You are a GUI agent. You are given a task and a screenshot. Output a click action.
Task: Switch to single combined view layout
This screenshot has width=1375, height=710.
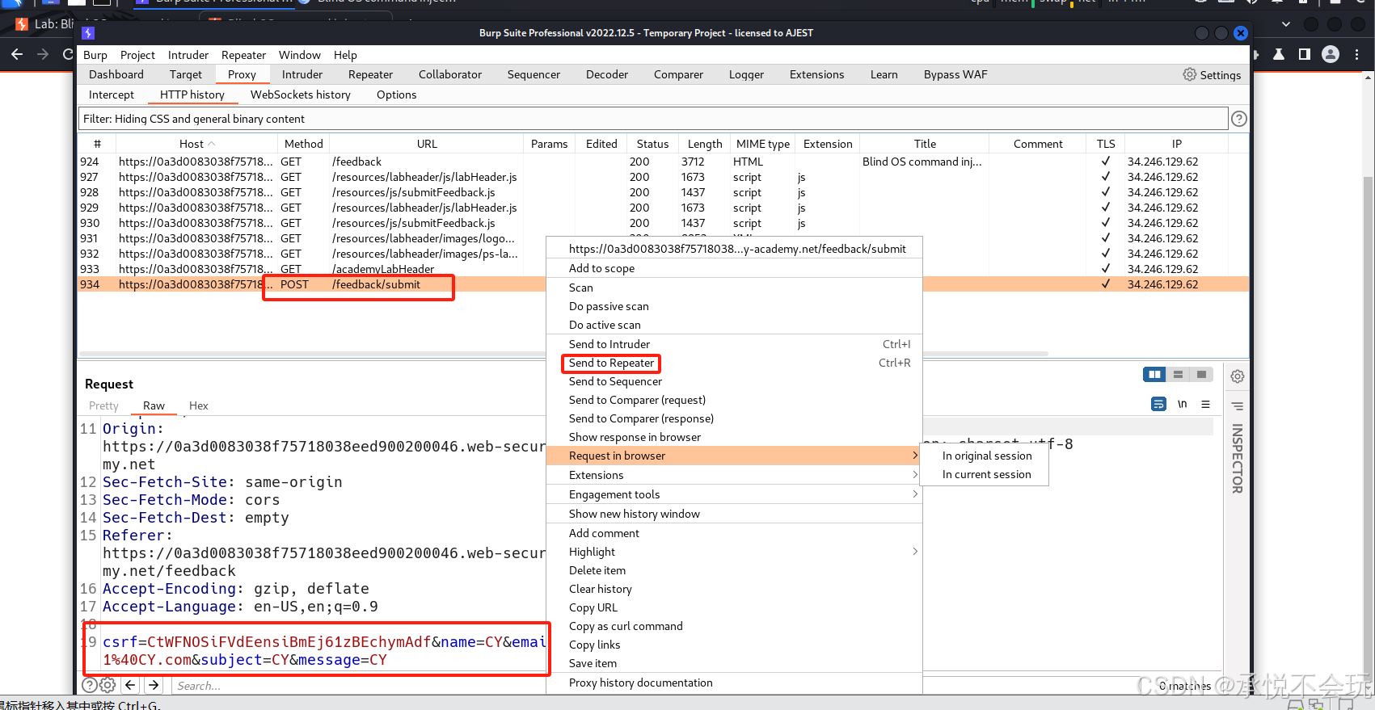click(1201, 374)
